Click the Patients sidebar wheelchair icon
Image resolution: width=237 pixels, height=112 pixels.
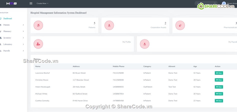(0, 25)
